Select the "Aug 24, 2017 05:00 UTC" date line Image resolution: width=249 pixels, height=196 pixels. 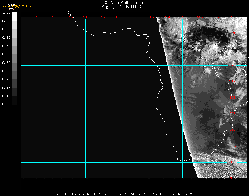(x=122, y=7)
